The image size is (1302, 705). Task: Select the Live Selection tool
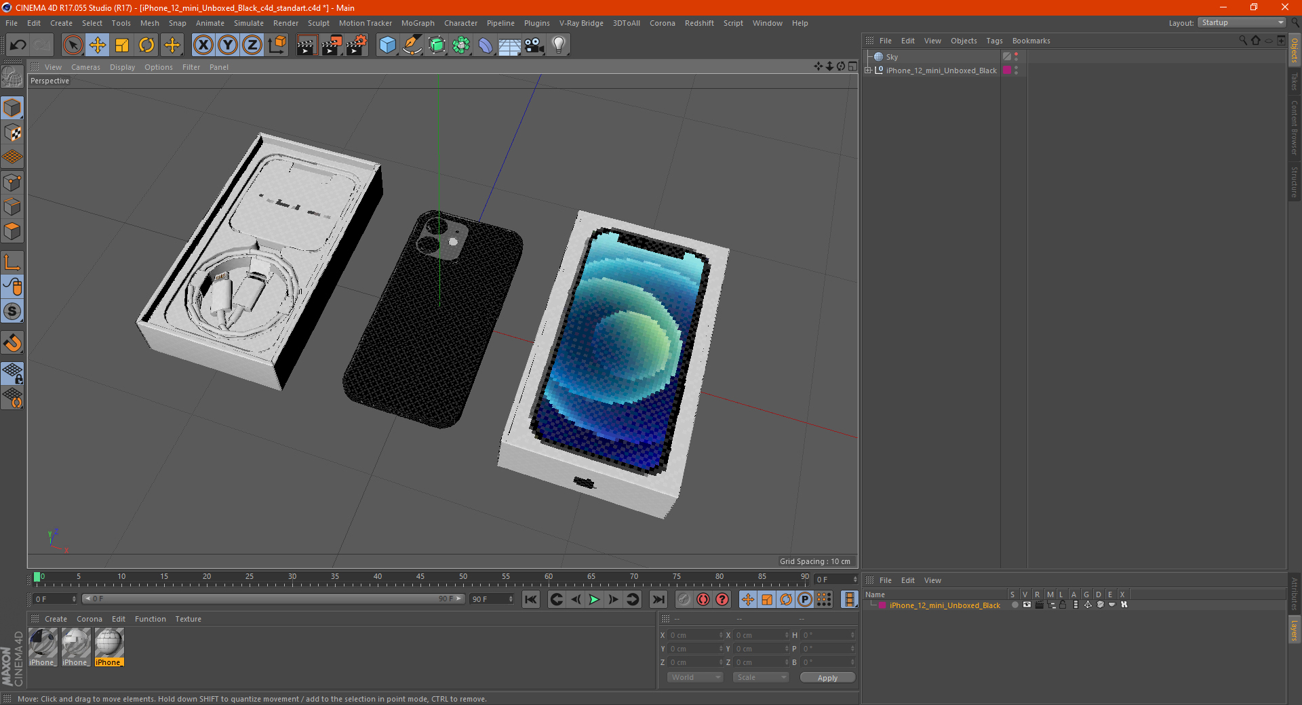73,45
